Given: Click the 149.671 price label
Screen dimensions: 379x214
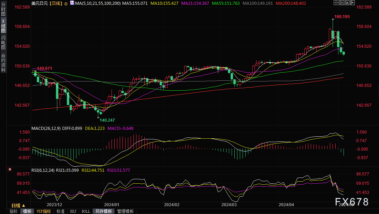Looking at the screenshot, I should 44,68.
